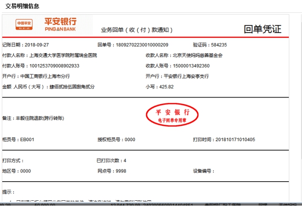Click the Ping An Bank logo
The height and width of the screenshot is (206, 302).
pyautogui.click(x=61, y=24)
